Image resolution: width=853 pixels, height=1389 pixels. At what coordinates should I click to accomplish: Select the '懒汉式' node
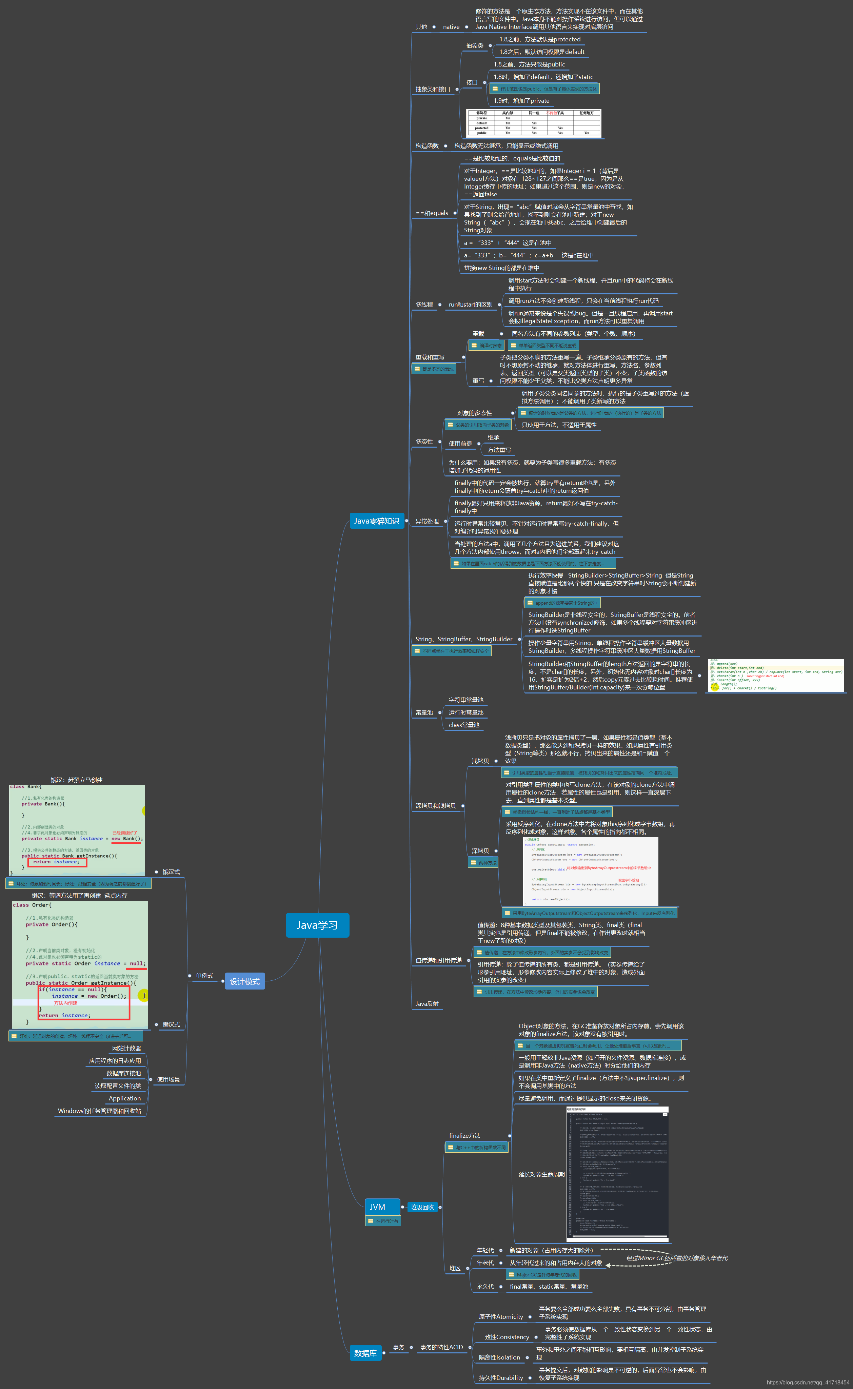[x=171, y=1024]
